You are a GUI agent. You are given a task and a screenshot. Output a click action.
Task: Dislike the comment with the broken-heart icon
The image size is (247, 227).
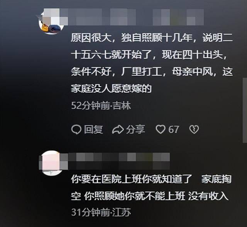[x=194, y=129]
